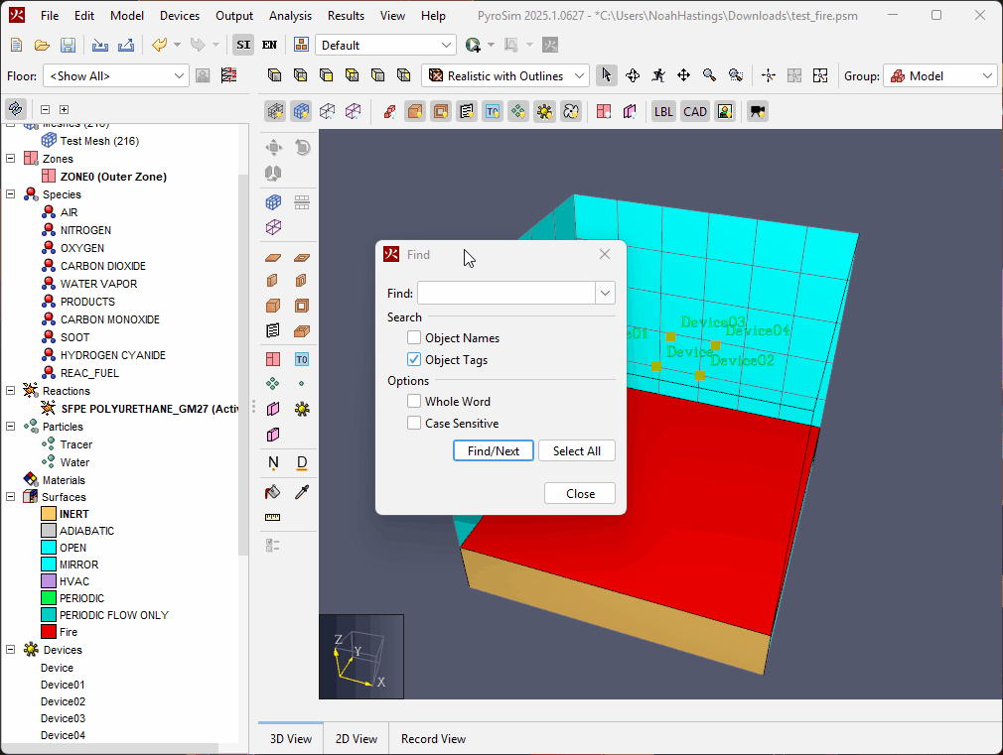Image resolution: width=1003 pixels, height=755 pixels.
Task: Select the New Mesh tool in side toolbar
Action: 273,202
